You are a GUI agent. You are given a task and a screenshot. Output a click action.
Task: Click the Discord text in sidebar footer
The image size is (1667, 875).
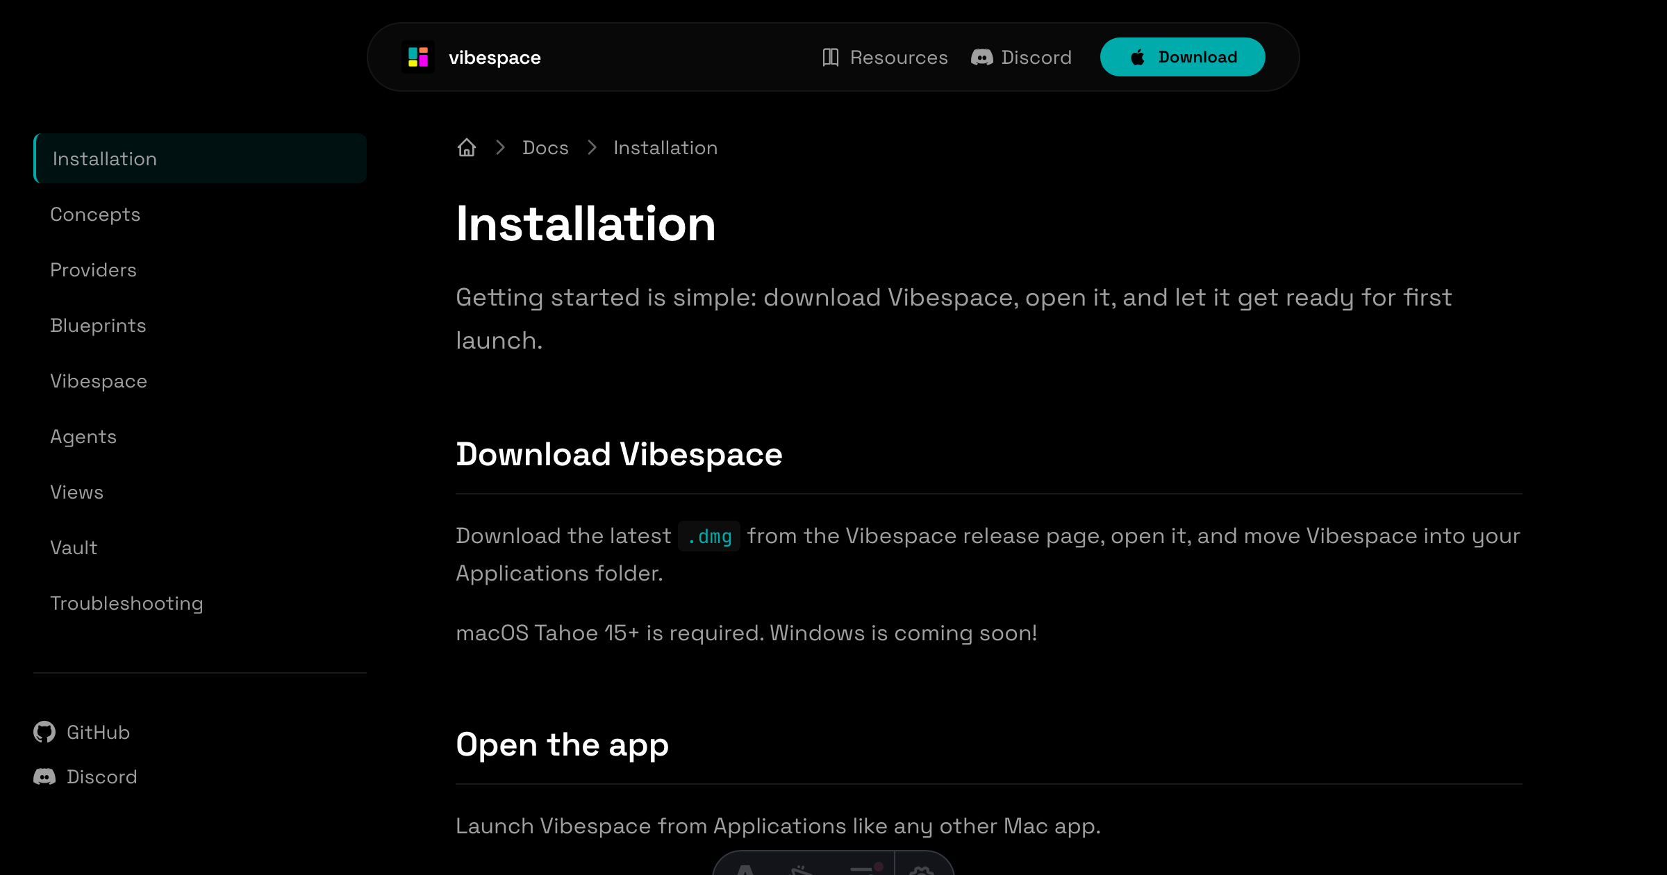101,776
